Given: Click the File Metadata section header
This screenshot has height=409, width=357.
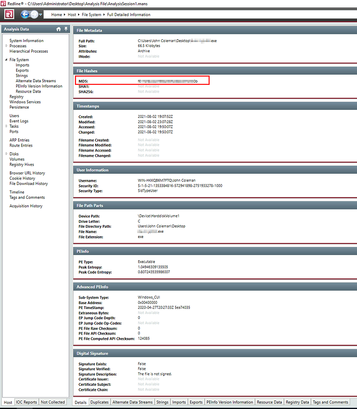Looking at the screenshot, I should point(215,30).
